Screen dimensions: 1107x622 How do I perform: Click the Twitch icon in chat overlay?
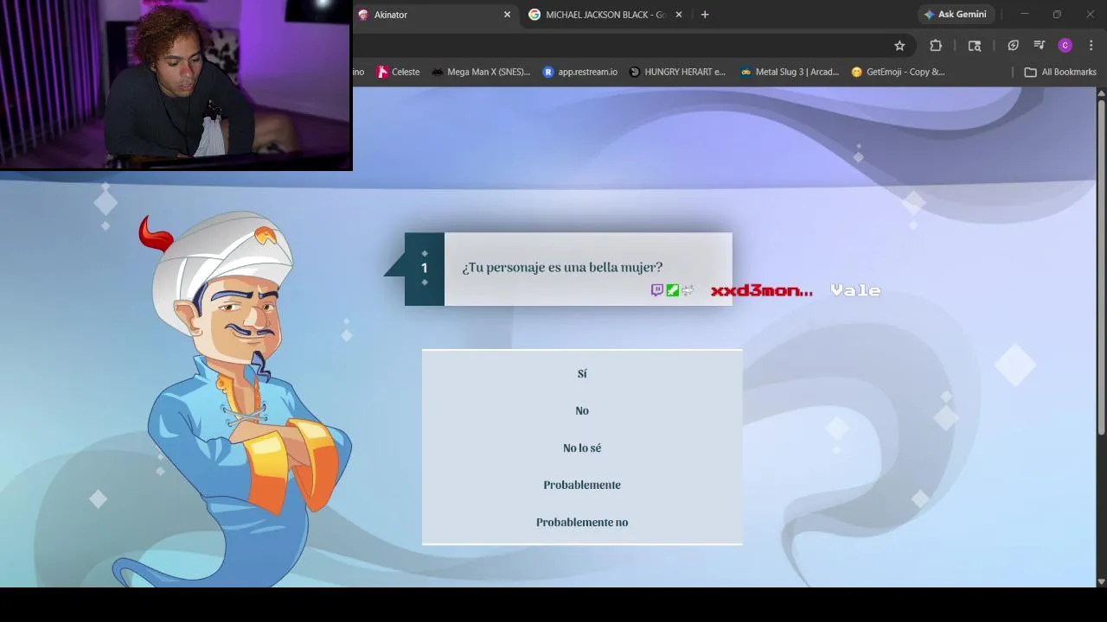pyautogui.click(x=656, y=290)
